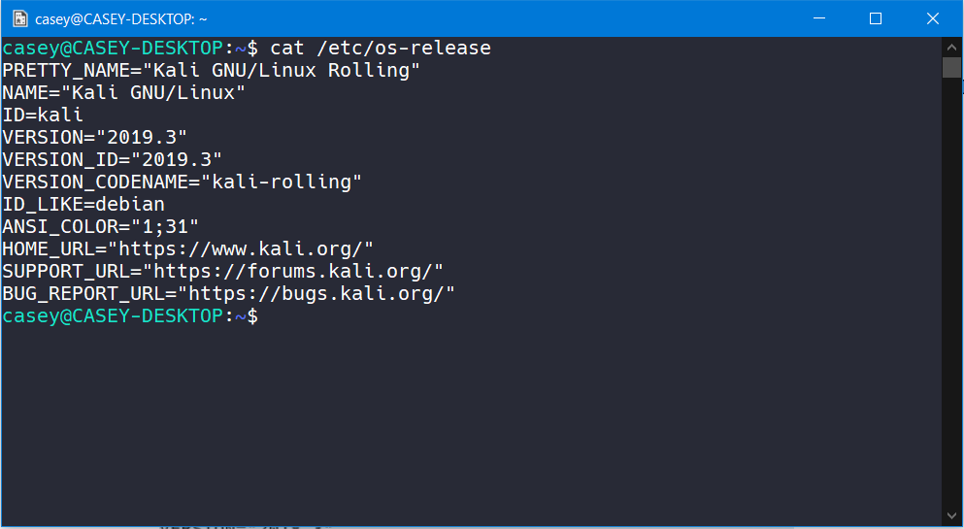The image size is (964, 529).
Task: Click the ID=kali output line
Action: [x=42, y=115]
